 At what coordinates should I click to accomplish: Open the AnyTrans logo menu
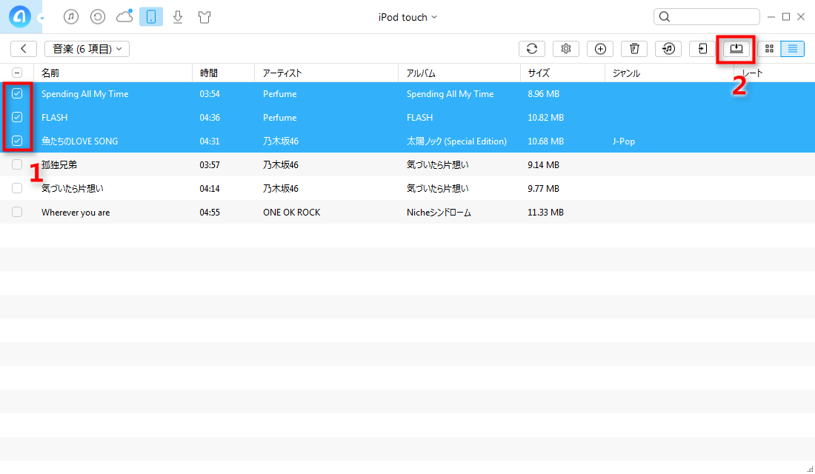(x=20, y=16)
